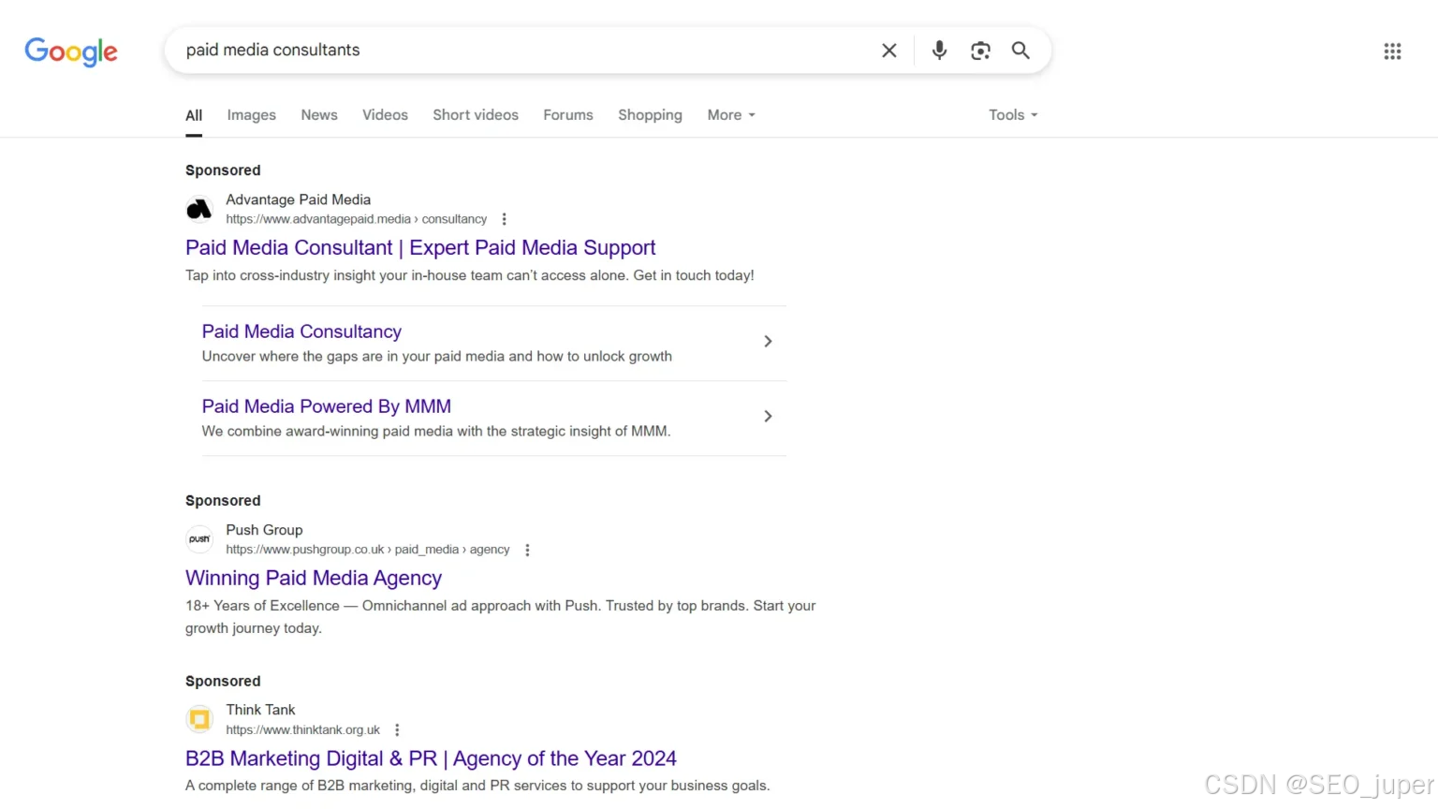1438x809 pixels.
Task: Switch to the News tab
Action: point(319,115)
